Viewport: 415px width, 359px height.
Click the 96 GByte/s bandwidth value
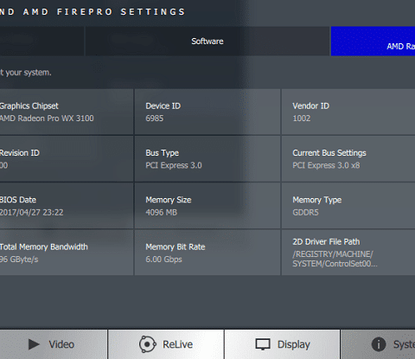(x=19, y=260)
